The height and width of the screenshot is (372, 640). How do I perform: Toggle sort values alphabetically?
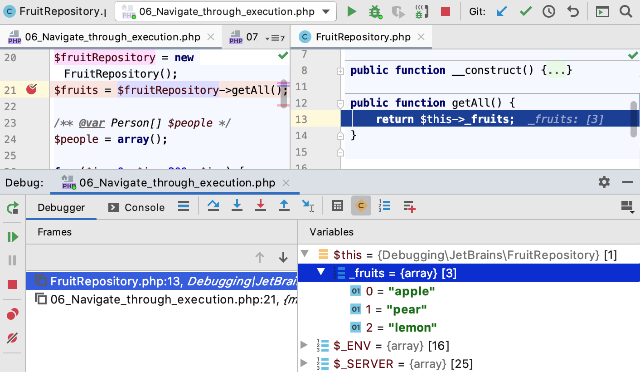point(384,206)
